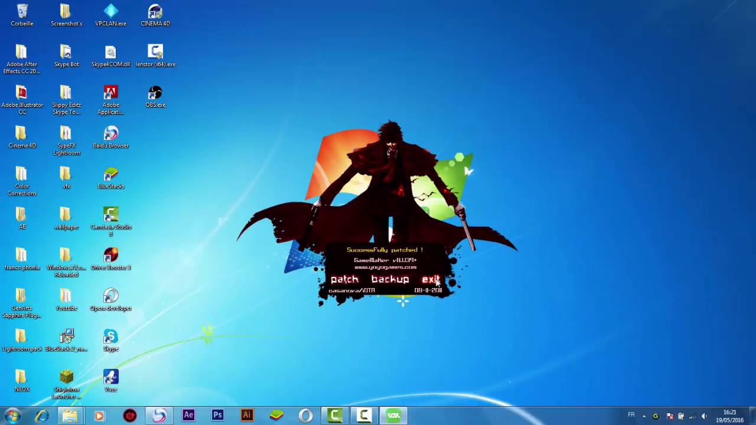756x425 pixels.
Task: Select the Skype Bot folder
Action: [x=66, y=56]
